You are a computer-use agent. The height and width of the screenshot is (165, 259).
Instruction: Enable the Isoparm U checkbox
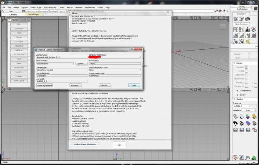point(246,82)
